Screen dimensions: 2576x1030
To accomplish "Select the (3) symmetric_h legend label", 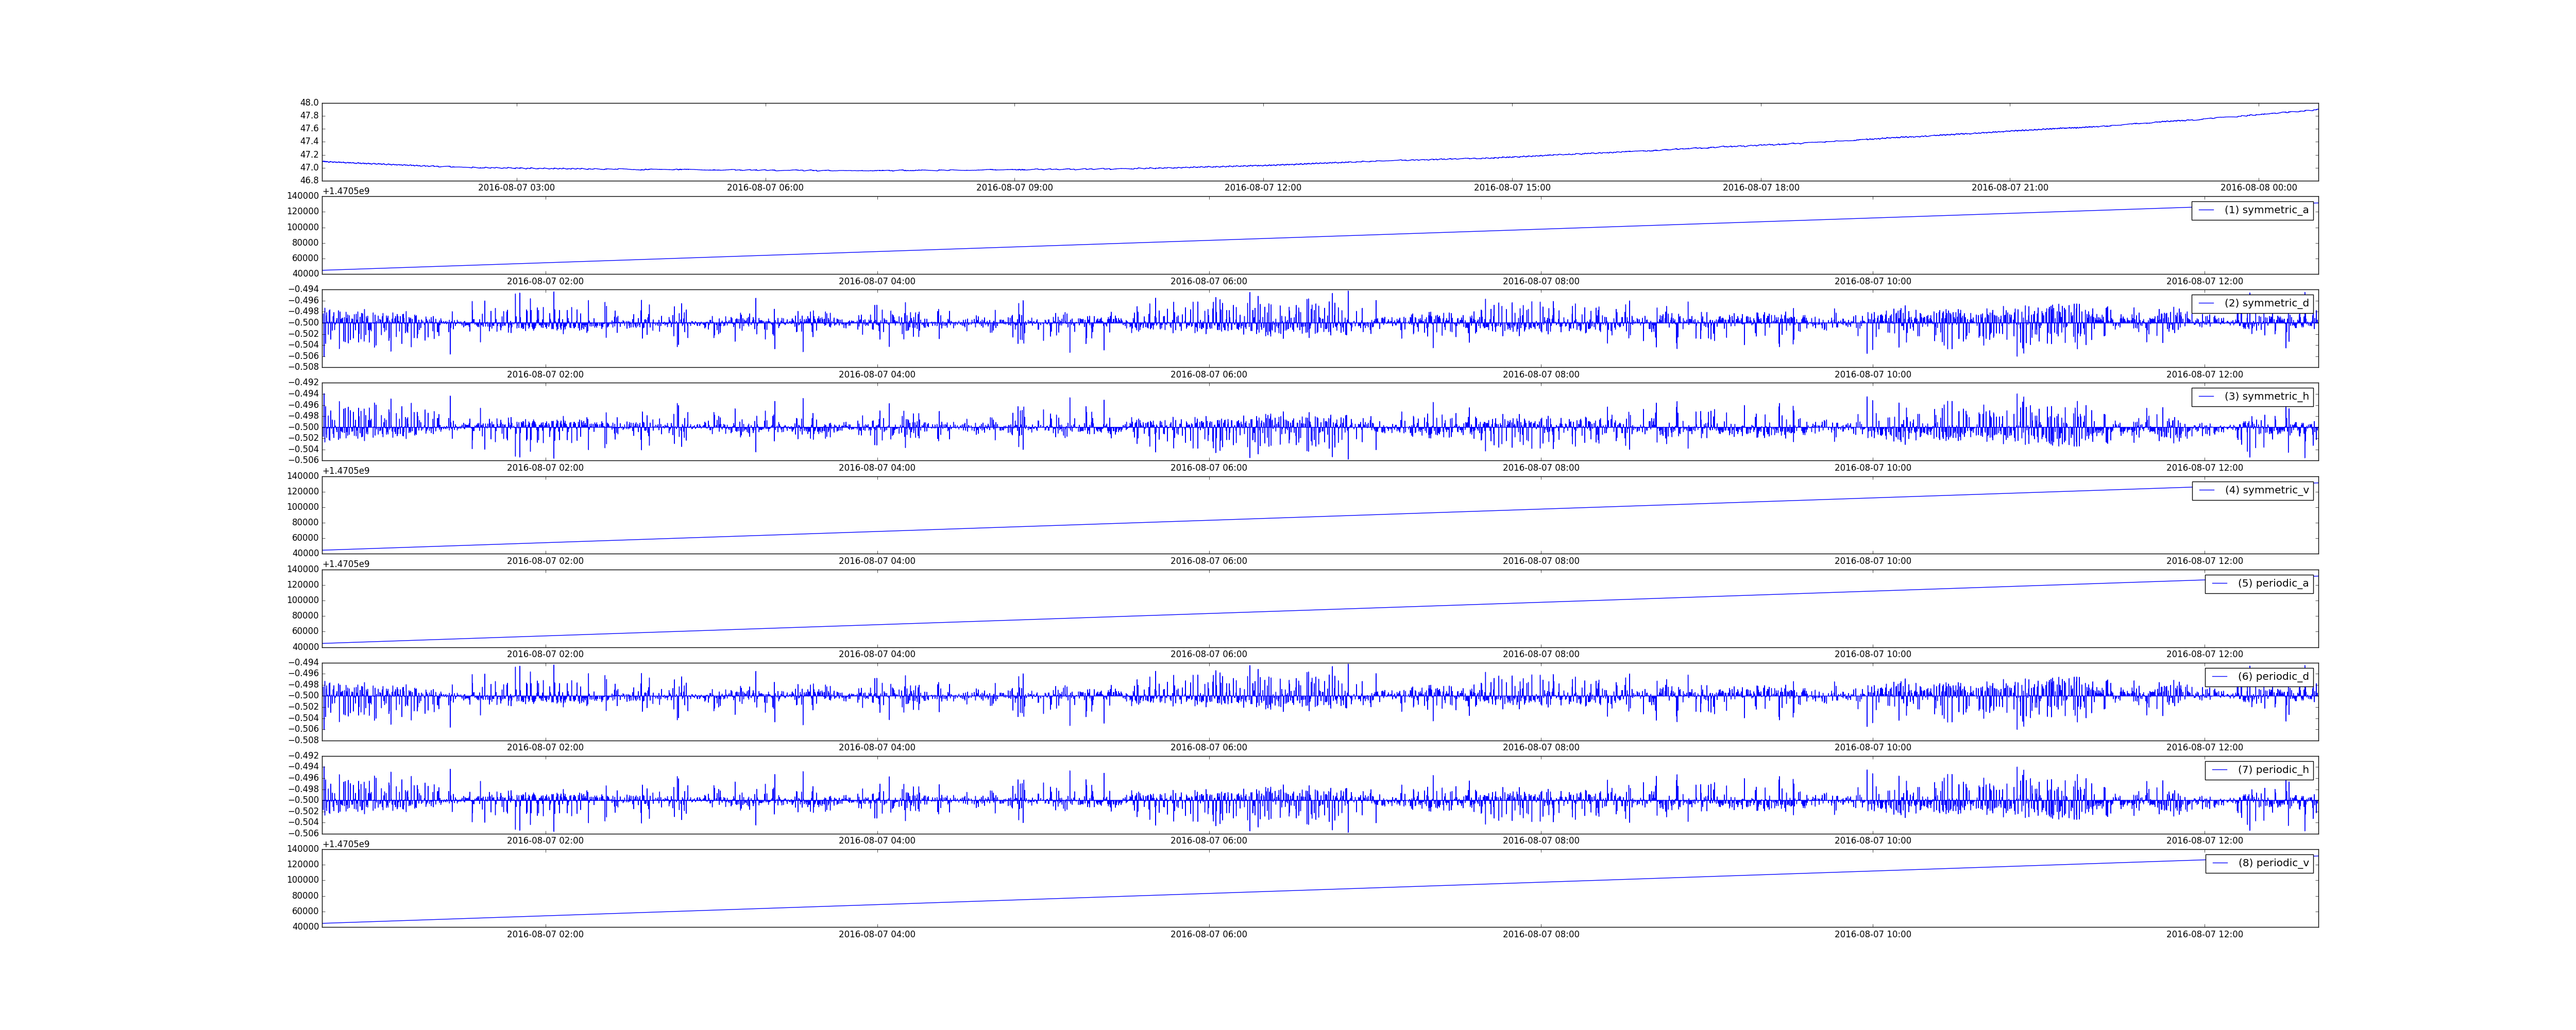I will [2266, 397].
